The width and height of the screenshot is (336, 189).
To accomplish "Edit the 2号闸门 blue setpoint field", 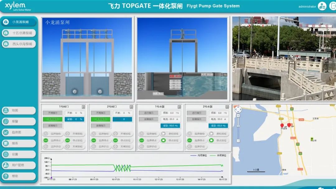I will tap(122, 119).
